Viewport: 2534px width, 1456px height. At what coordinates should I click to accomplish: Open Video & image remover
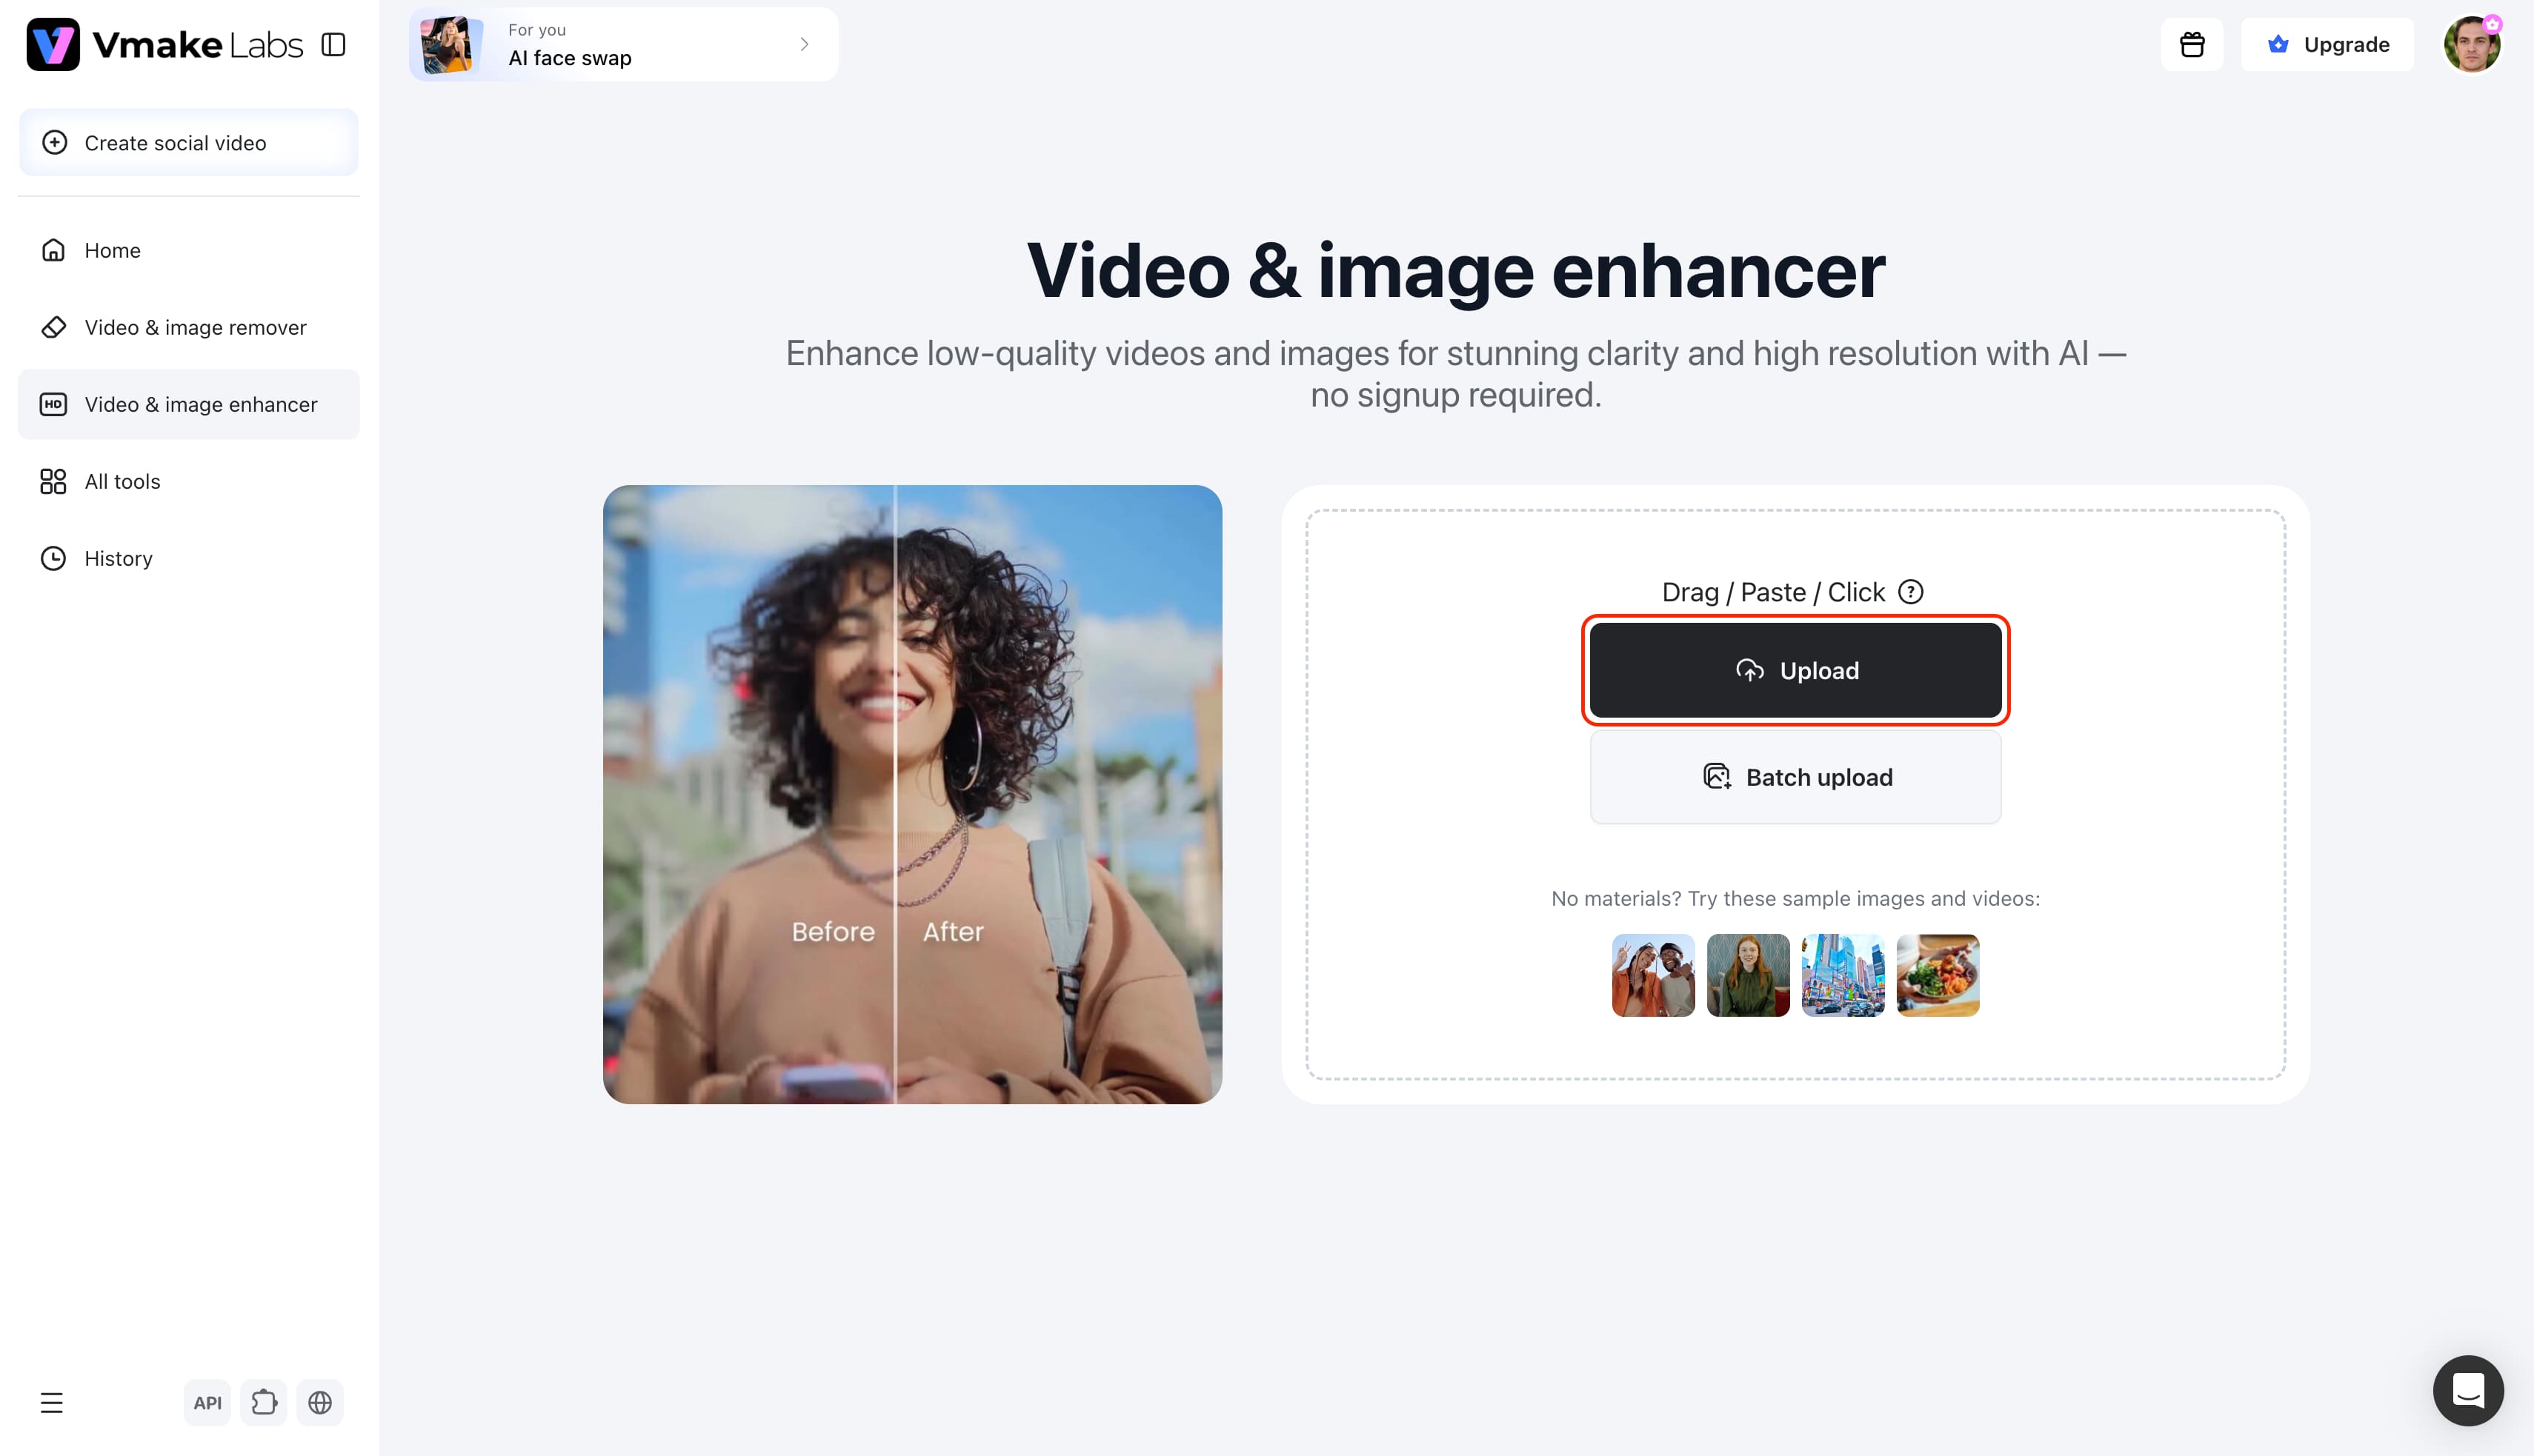click(188, 327)
